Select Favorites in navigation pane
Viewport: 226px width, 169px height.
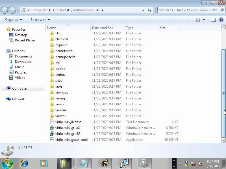[x=19, y=30]
